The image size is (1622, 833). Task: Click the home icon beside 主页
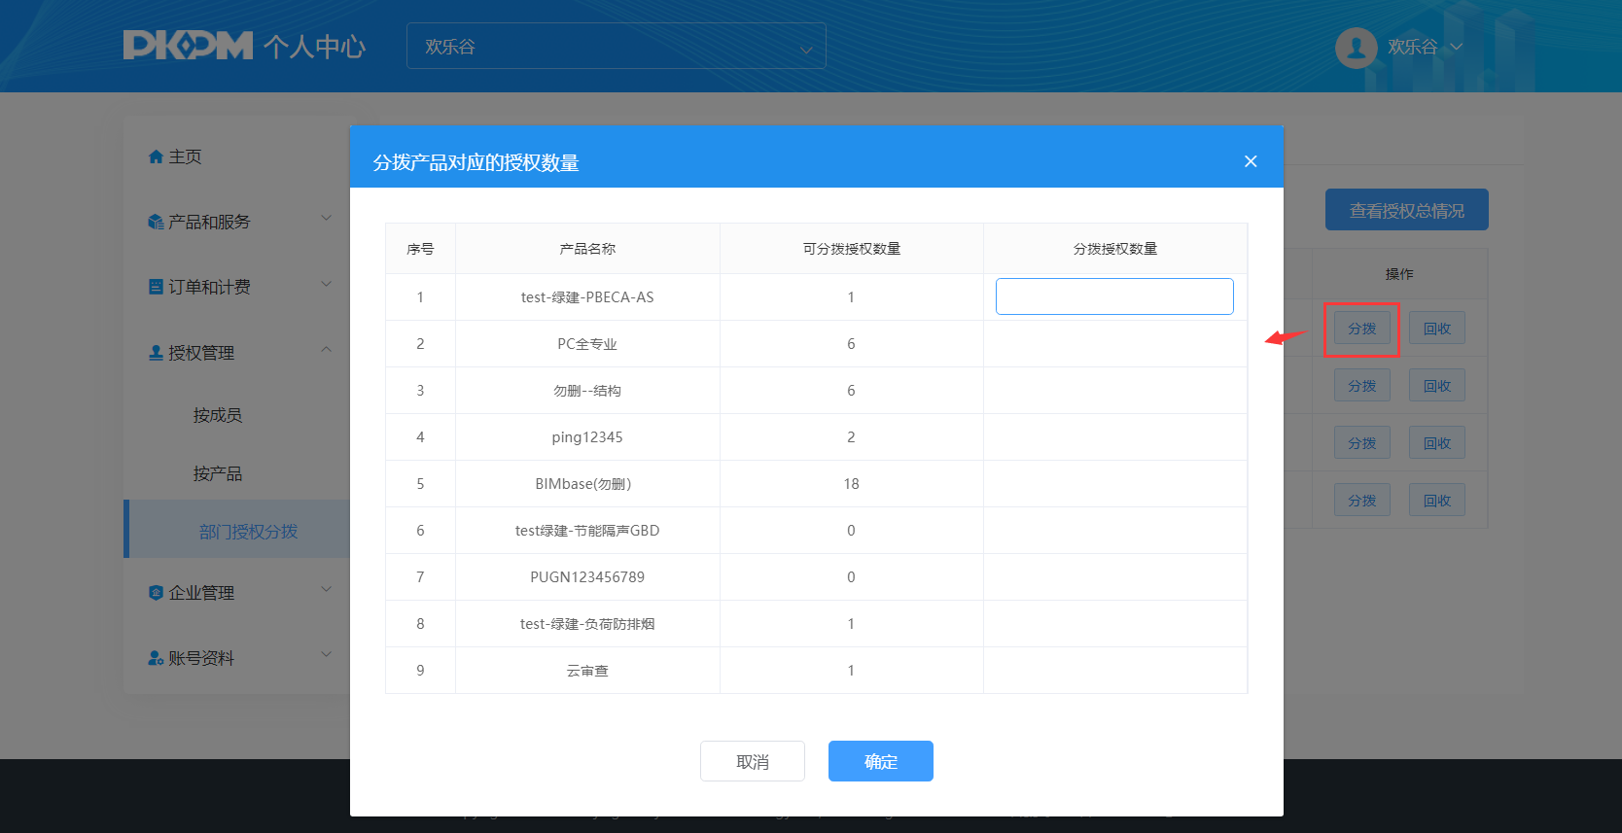click(x=156, y=156)
